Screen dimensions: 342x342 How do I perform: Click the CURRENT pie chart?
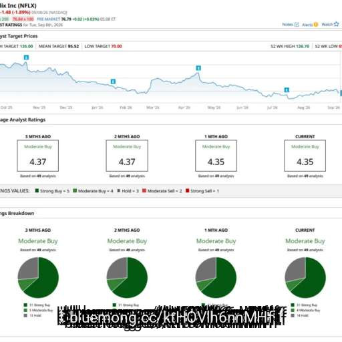305,277
